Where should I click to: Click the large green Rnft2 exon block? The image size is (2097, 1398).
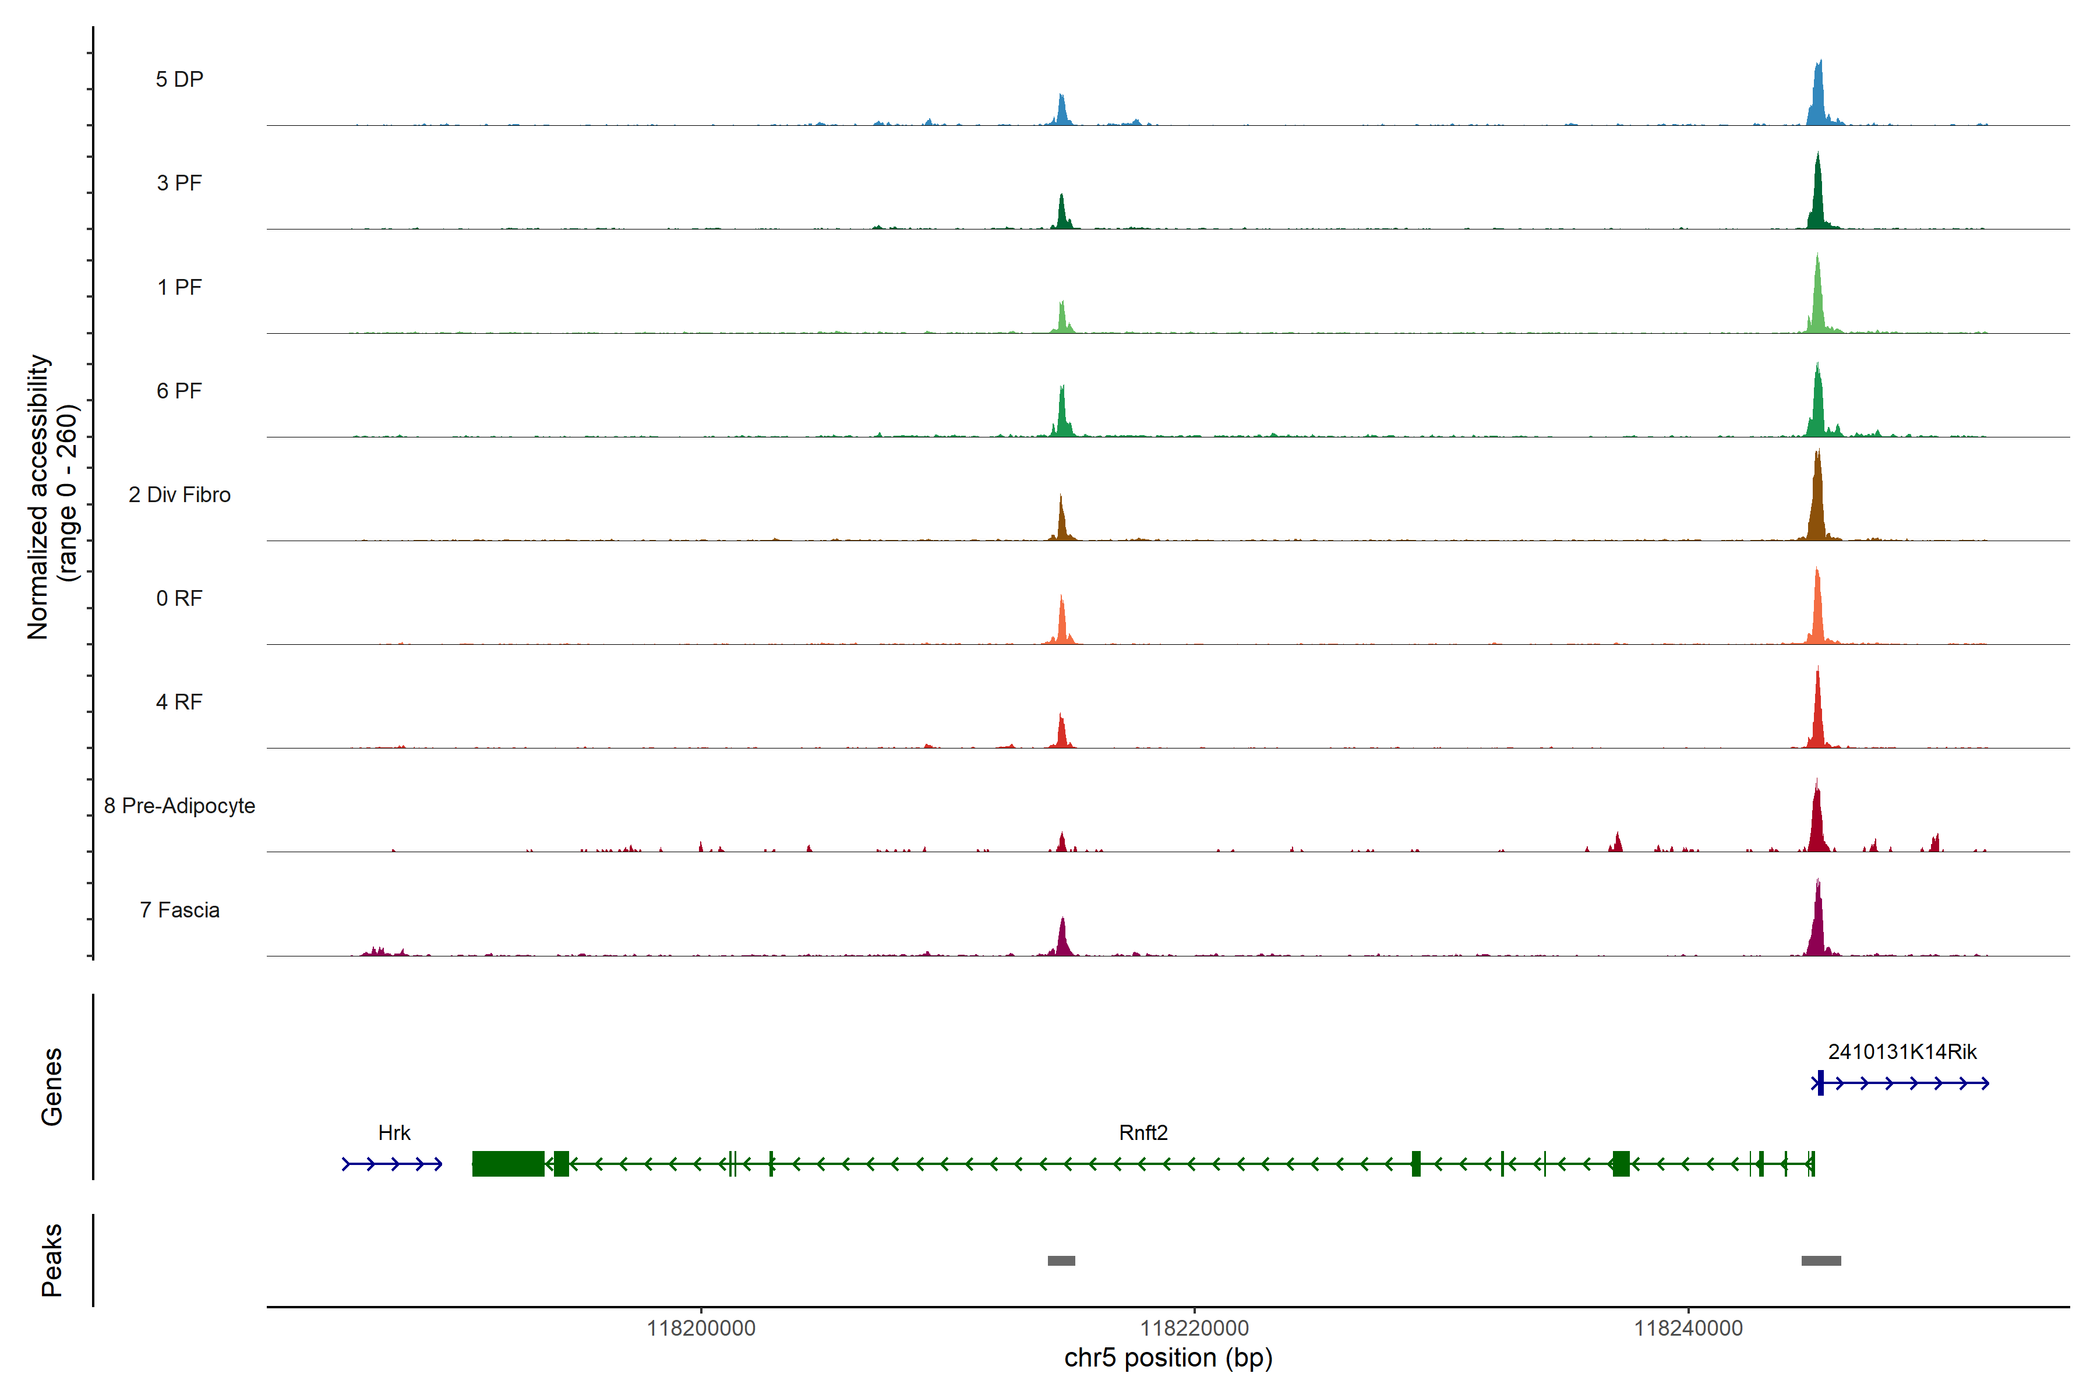click(508, 1163)
